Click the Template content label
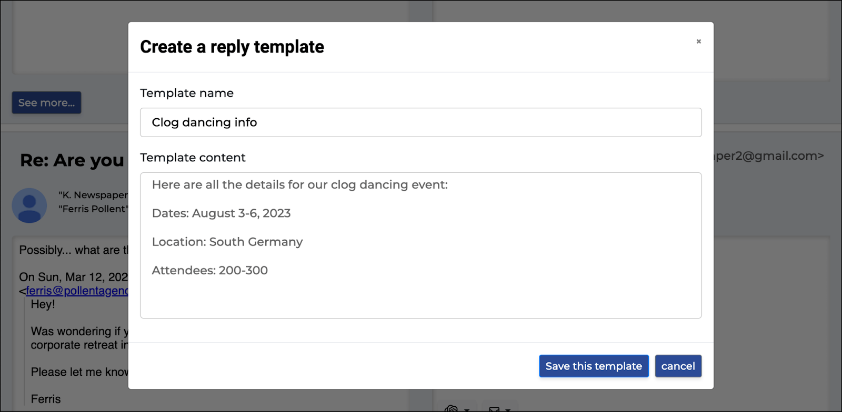This screenshot has height=412, width=842. (193, 158)
